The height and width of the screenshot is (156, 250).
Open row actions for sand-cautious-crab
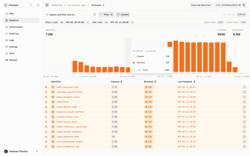click(244, 87)
